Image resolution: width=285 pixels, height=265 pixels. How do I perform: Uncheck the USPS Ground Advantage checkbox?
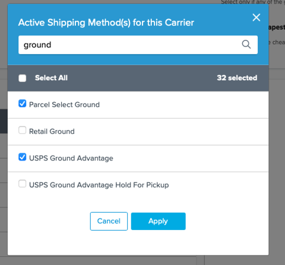[23, 157]
